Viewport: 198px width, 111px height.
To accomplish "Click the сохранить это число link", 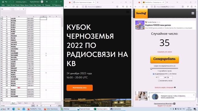I will [x=164, y=52].
